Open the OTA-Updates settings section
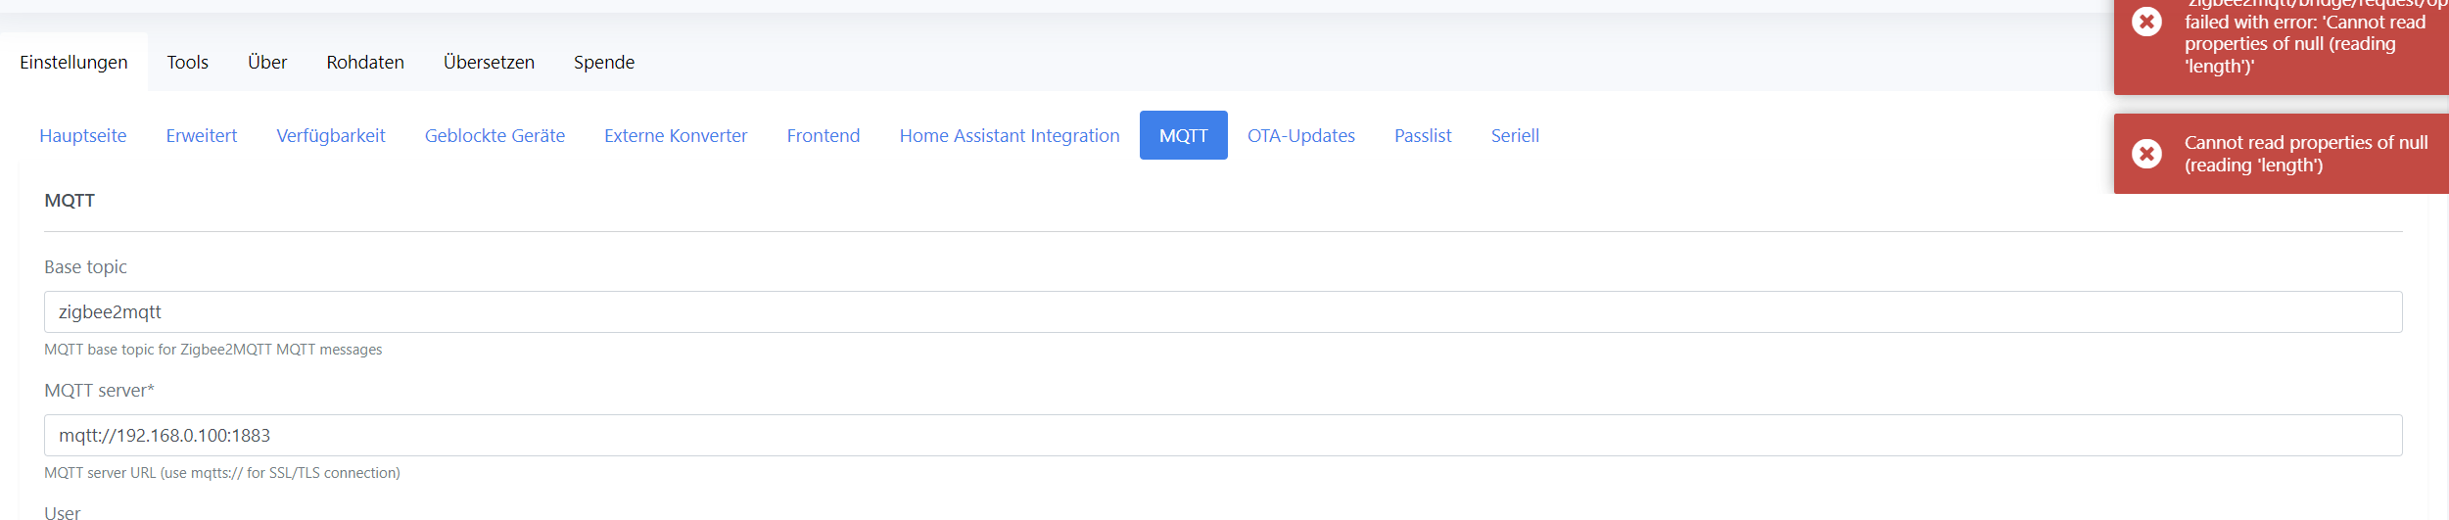The height and width of the screenshot is (520, 2449). pyautogui.click(x=1301, y=136)
